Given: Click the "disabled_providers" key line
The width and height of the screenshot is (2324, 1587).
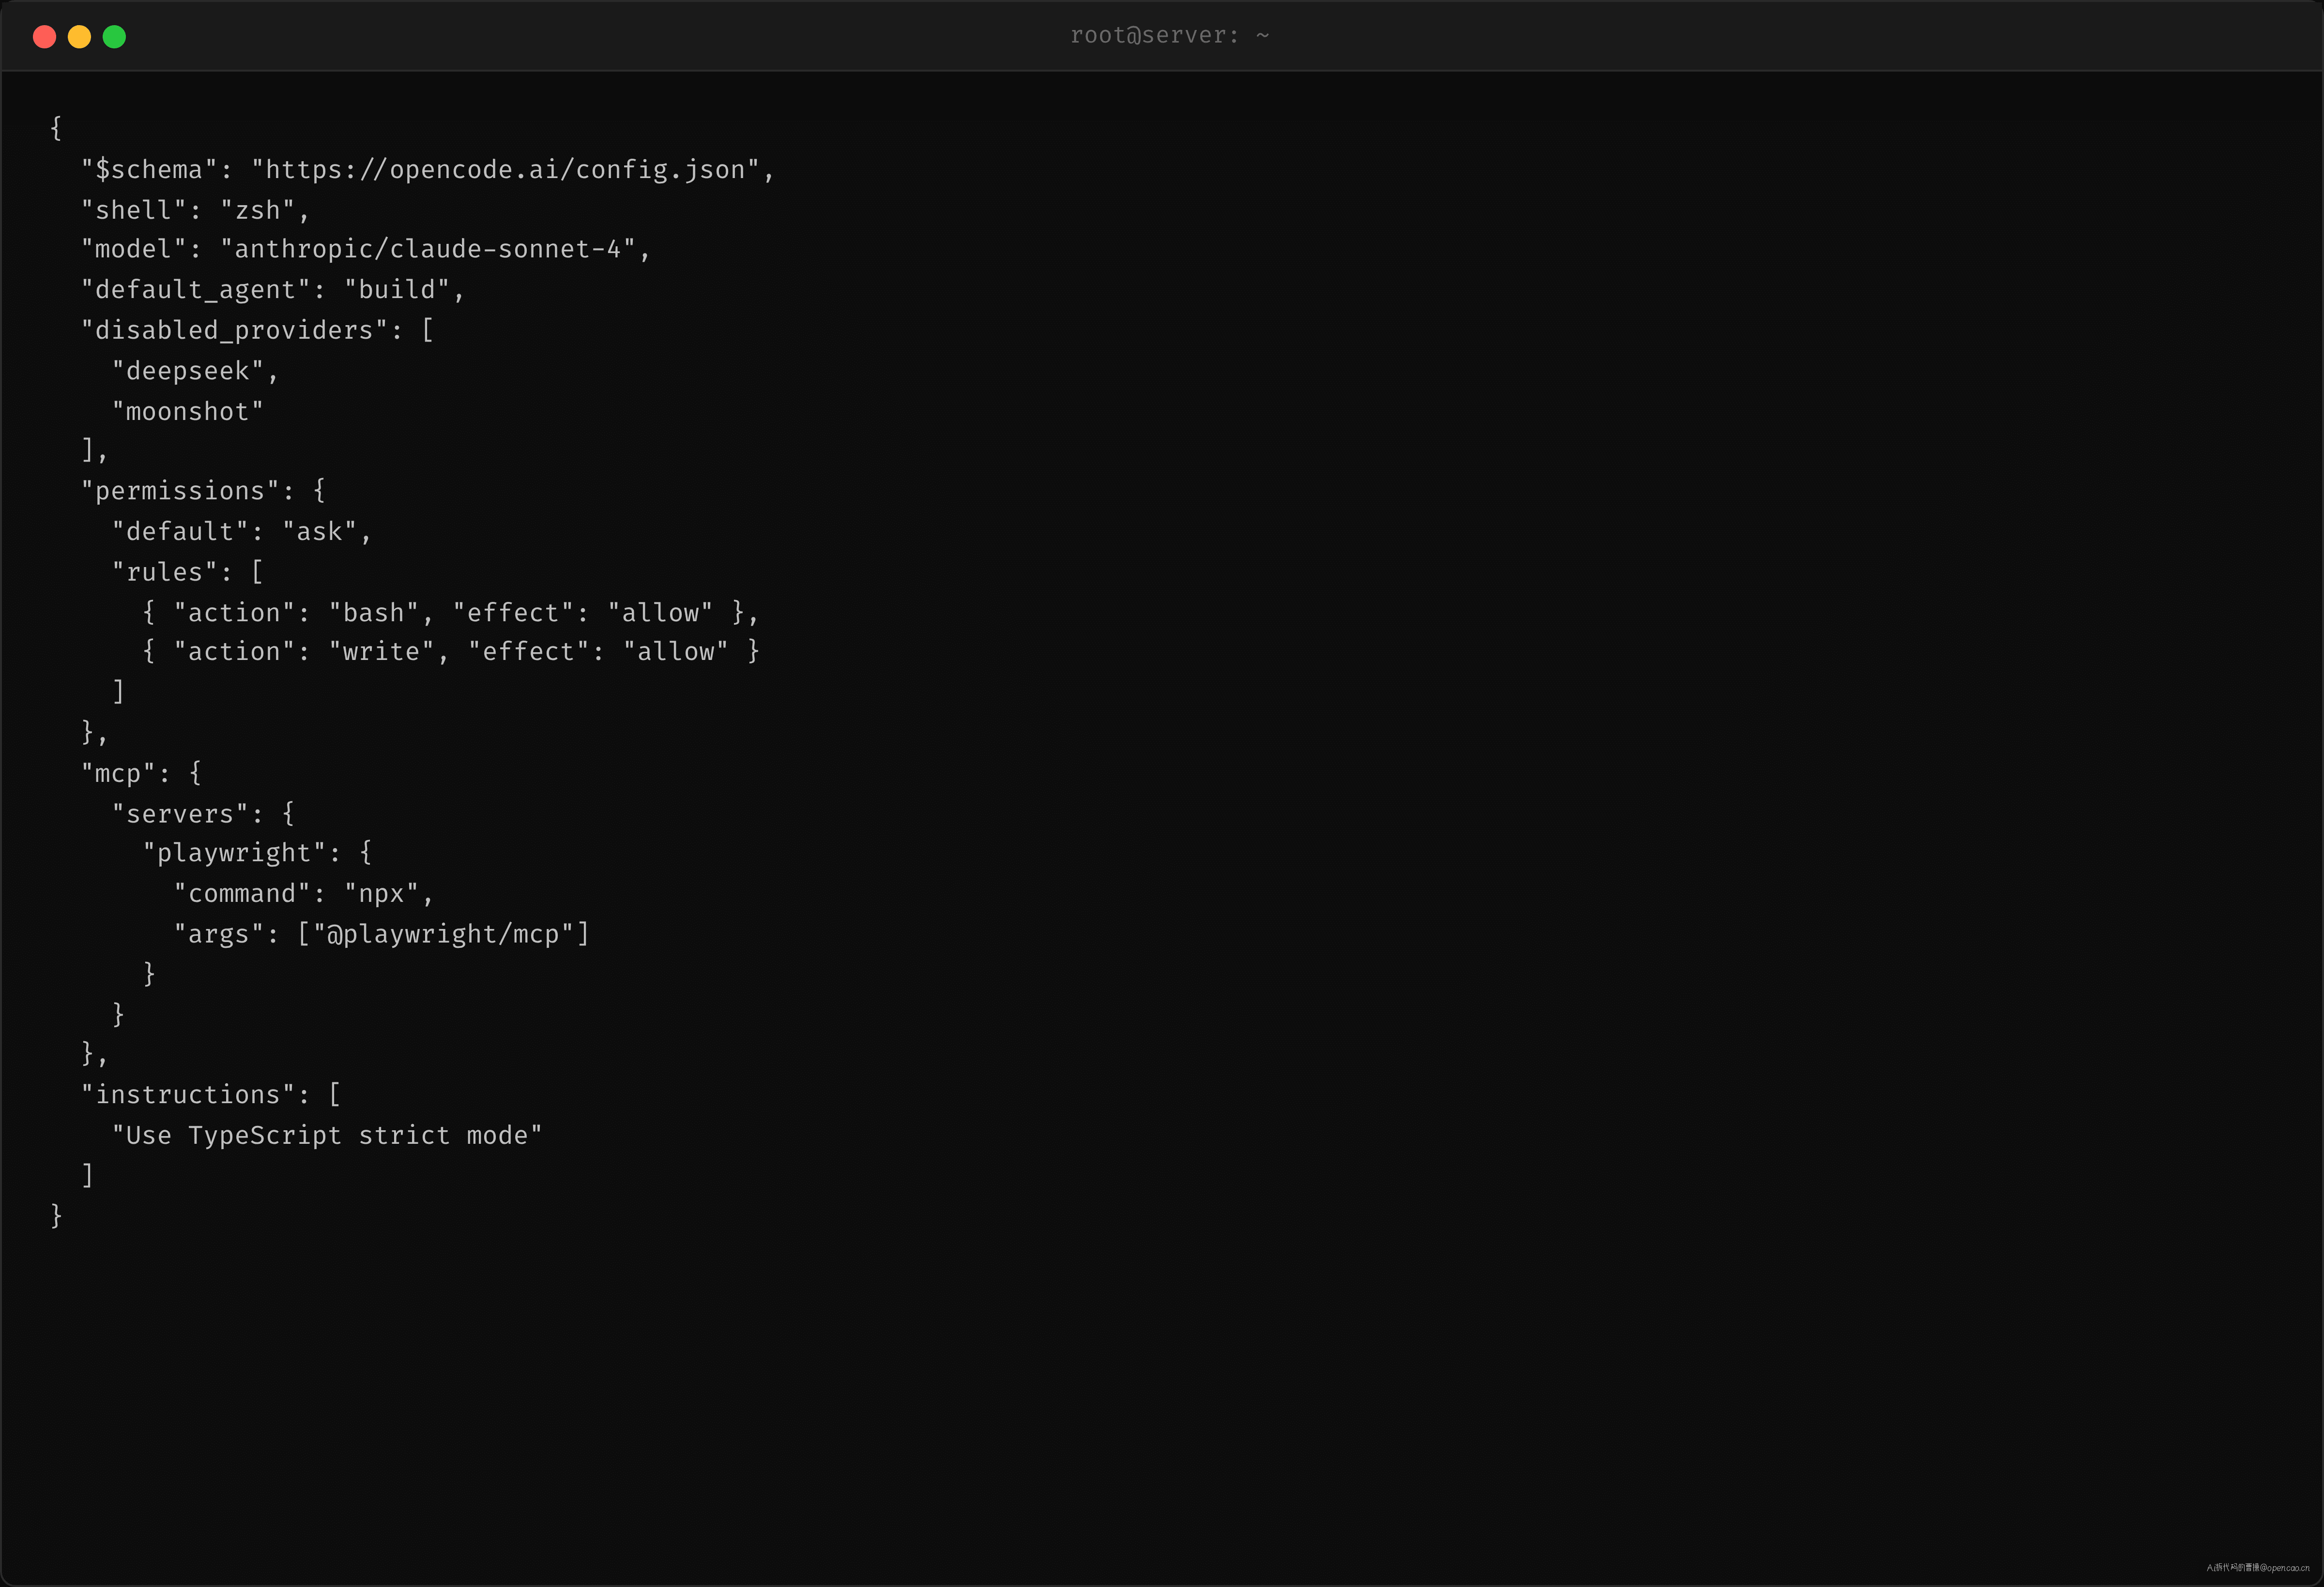Looking at the screenshot, I should (257, 330).
